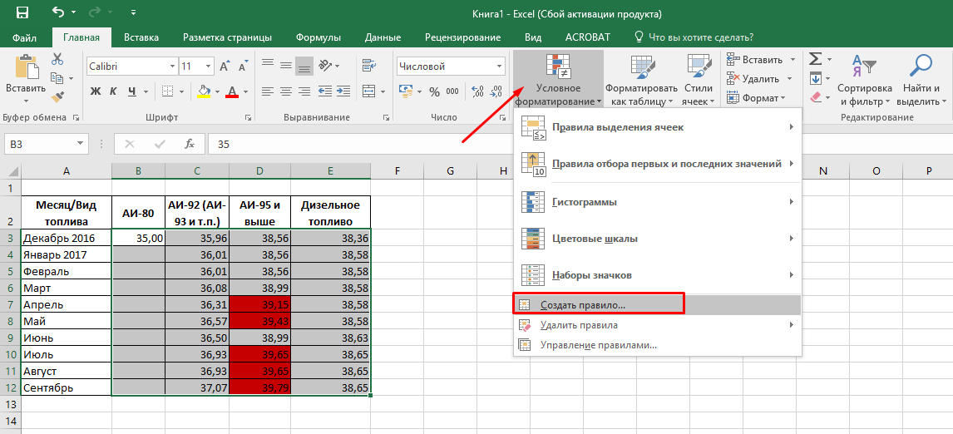Click the Paste clipboard icon
The width and height of the screenshot is (953, 434).
(26, 67)
